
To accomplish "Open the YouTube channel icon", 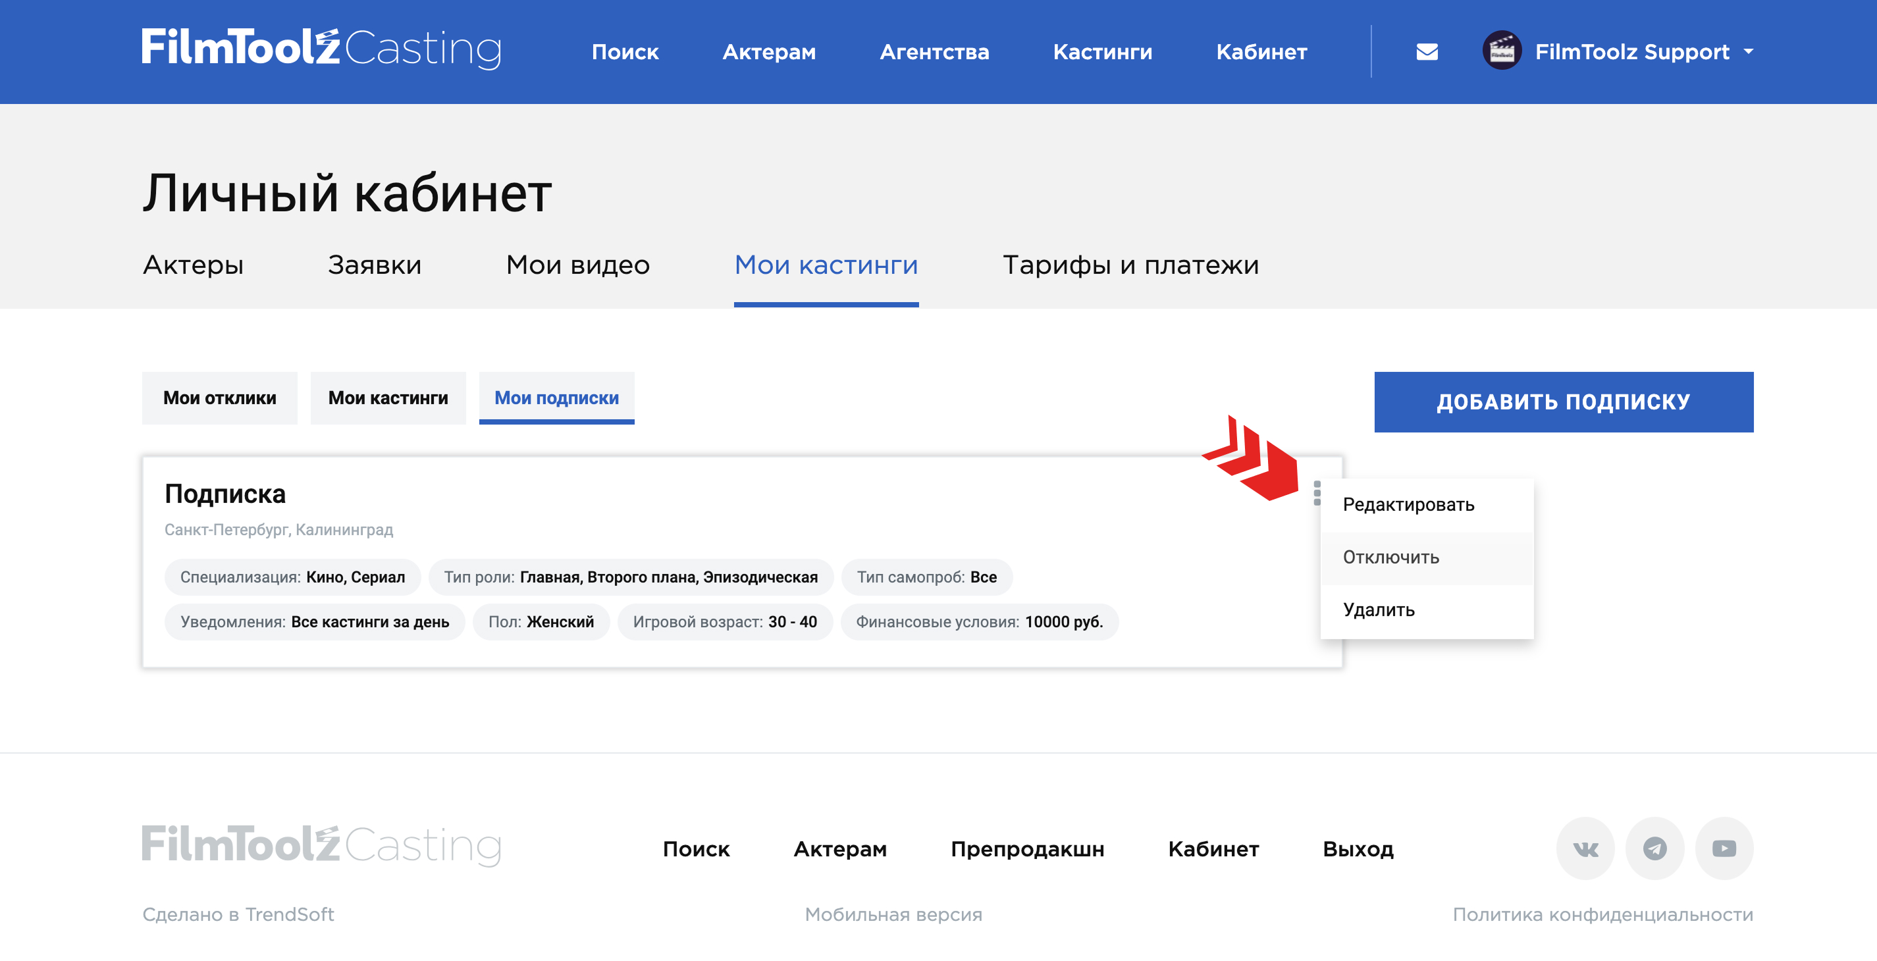I will pos(1723,848).
